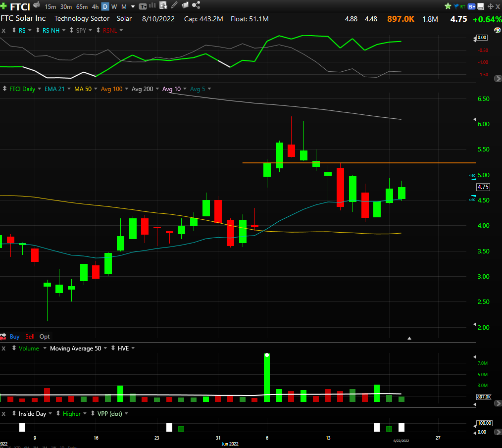Click the notes folder icon

point(185,5)
